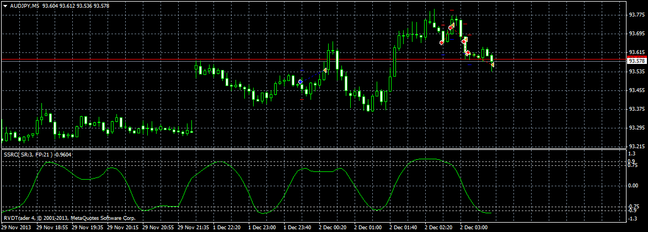Click the 93.455 price scale label
This screenshot has height=232, width=648.
[636, 90]
